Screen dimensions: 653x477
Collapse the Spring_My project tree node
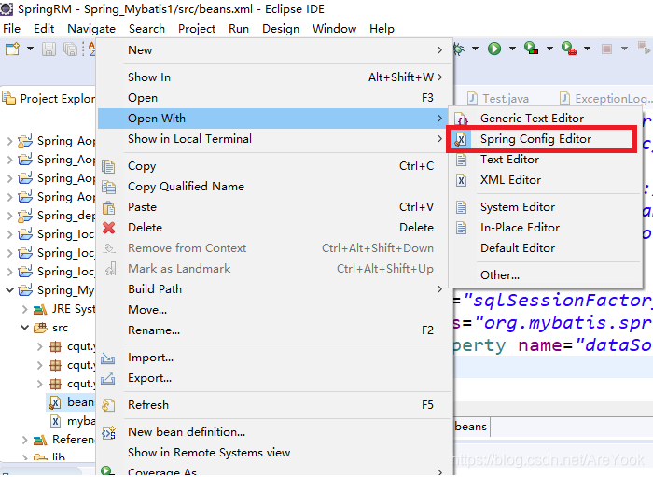pyautogui.click(x=10, y=289)
